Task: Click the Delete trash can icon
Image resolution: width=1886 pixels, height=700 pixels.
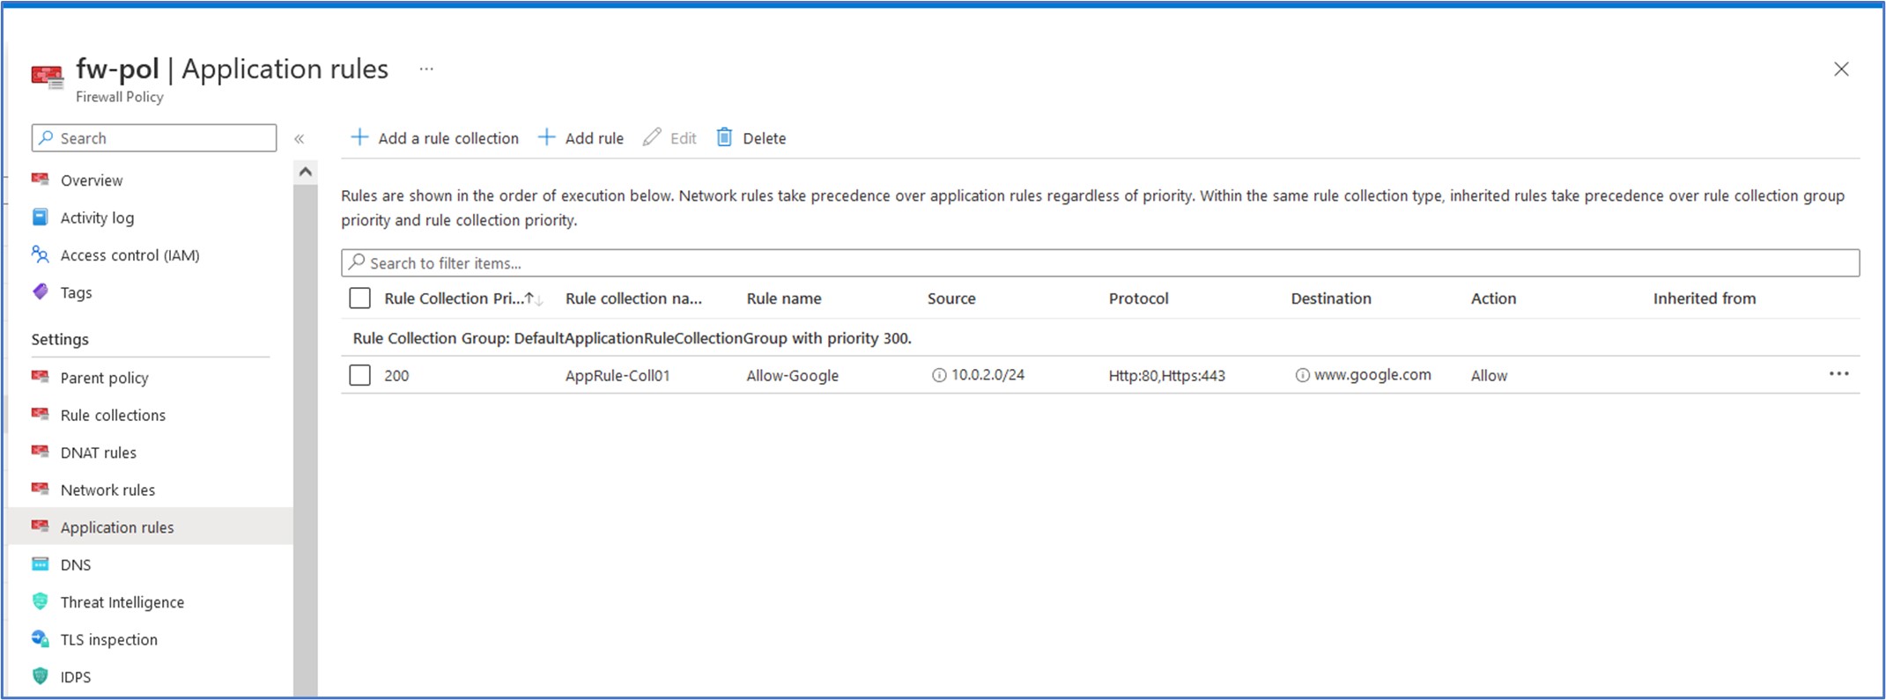Action: pos(724,137)
